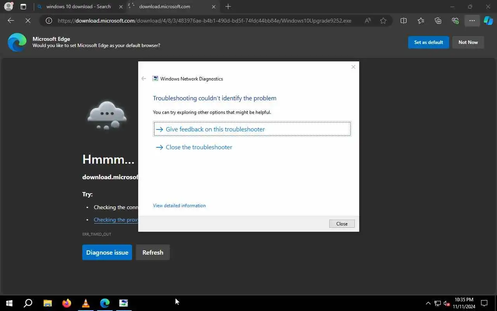Open the notification center icon
497x311 pixels.
coord(484,303)
